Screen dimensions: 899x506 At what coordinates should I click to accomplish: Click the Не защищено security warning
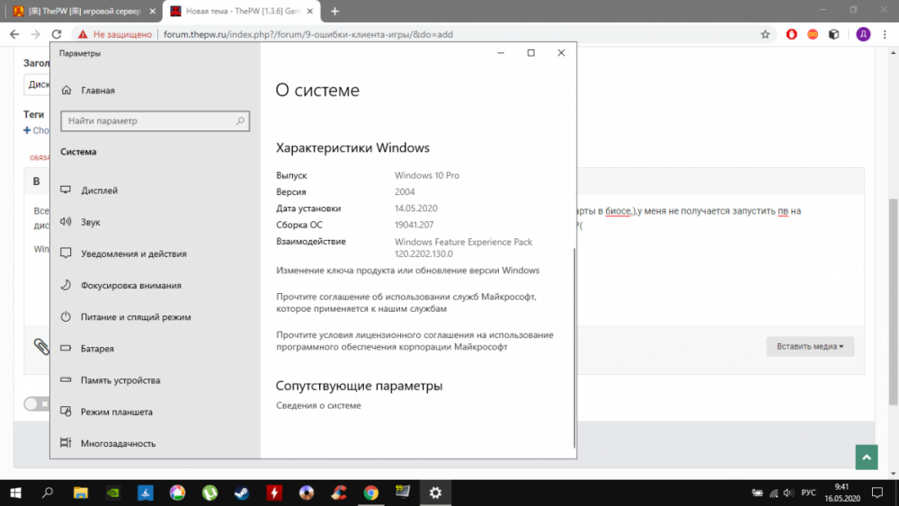click(115, 34)
